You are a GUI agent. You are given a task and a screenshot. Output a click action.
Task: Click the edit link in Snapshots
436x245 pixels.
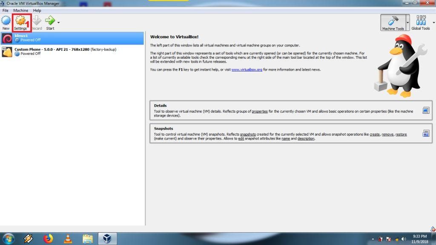tap(241, 139)
